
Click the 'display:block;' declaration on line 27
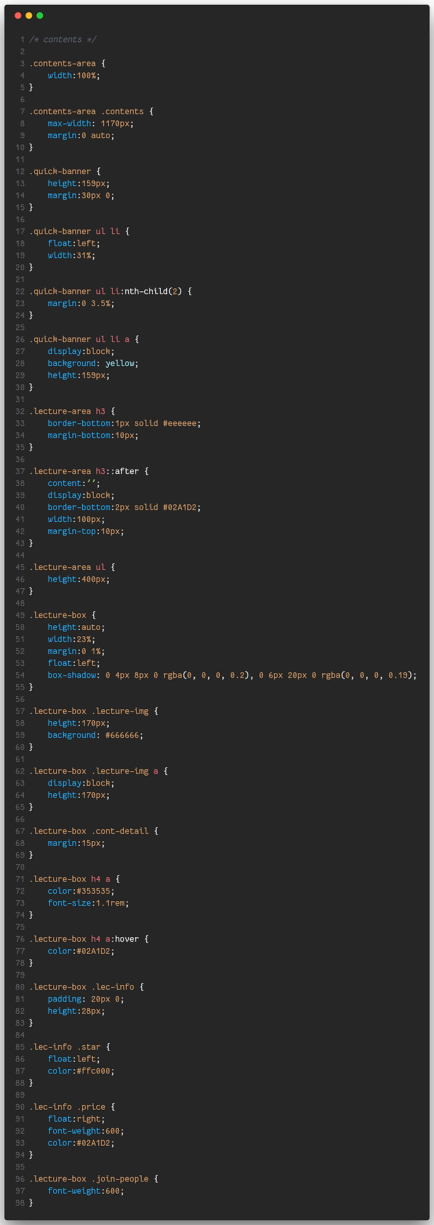pos(82,351)
